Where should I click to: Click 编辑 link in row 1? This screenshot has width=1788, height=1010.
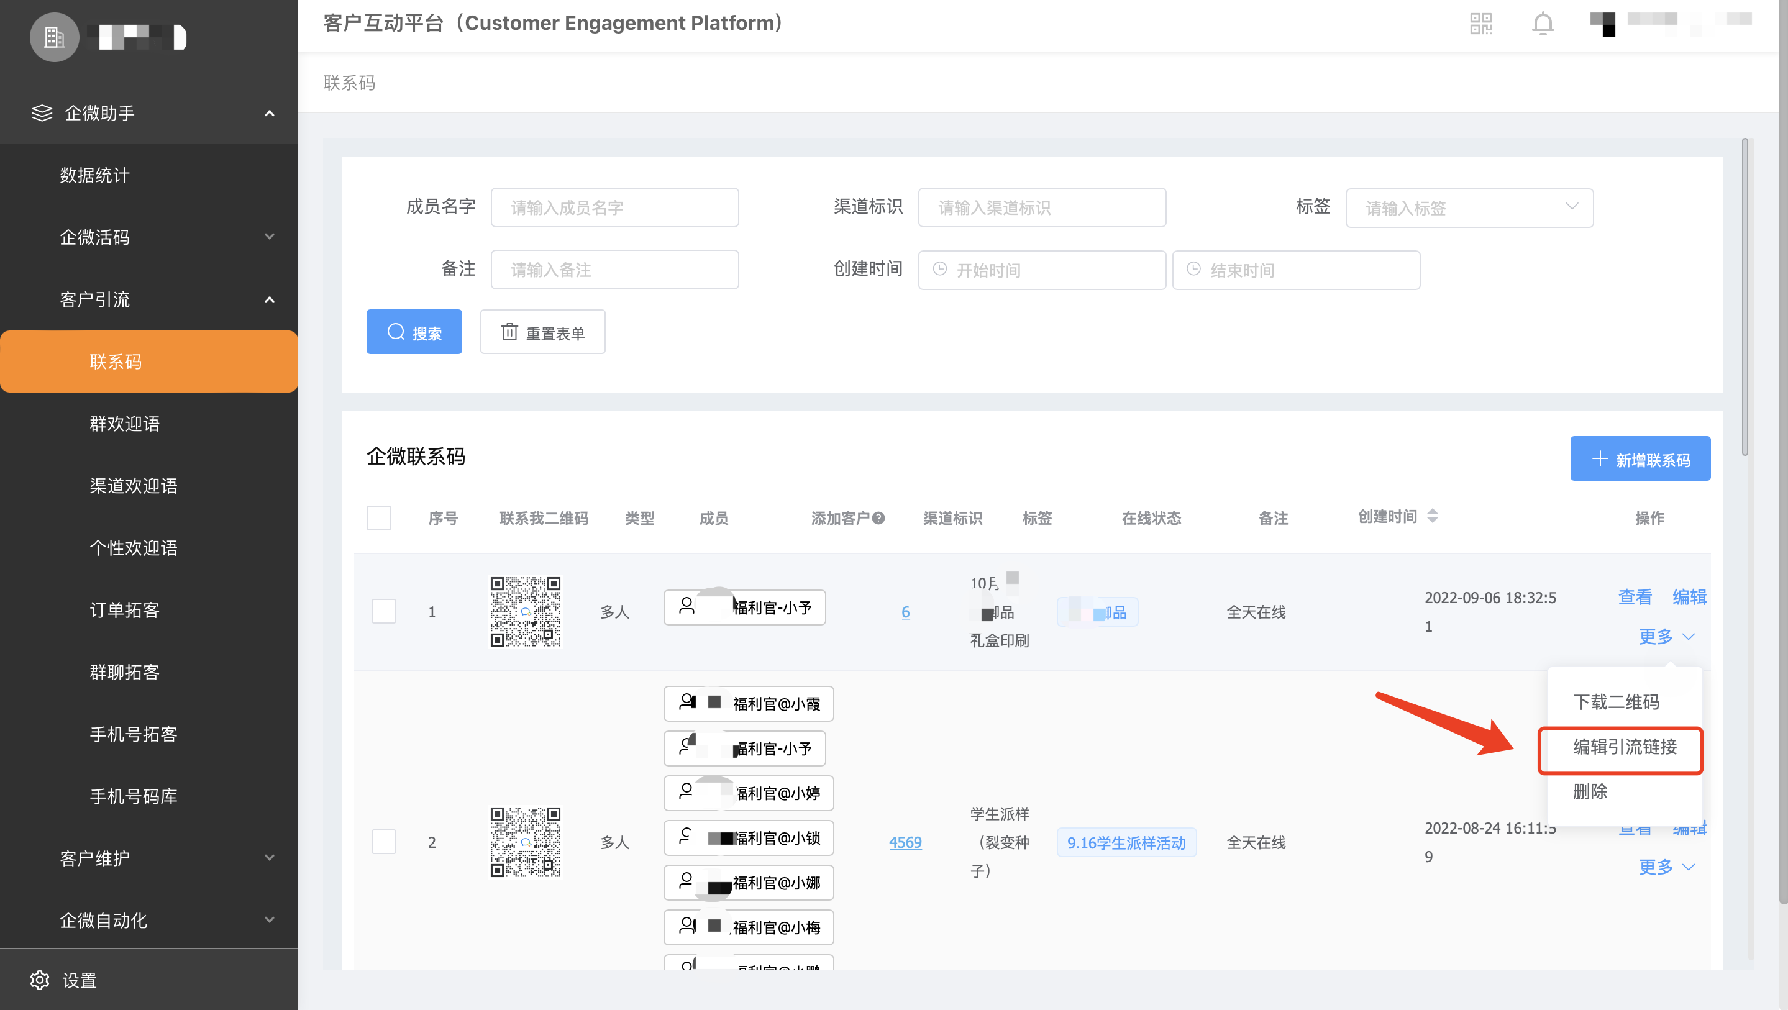pyautogui.click(x=1689, y=597)
